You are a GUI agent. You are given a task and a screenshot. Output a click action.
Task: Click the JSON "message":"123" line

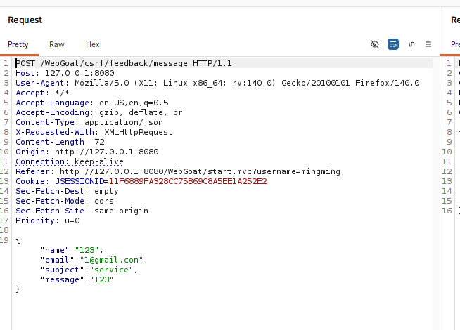pos(77,279)
